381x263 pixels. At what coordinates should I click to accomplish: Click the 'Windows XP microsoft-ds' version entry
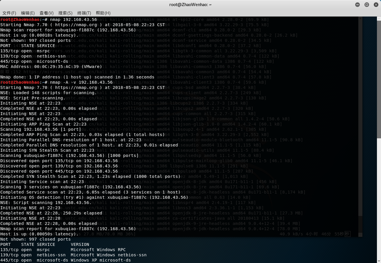(x=100, y=260)
